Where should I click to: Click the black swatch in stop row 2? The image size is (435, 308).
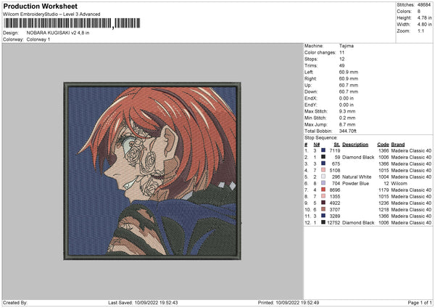[323, 157]
